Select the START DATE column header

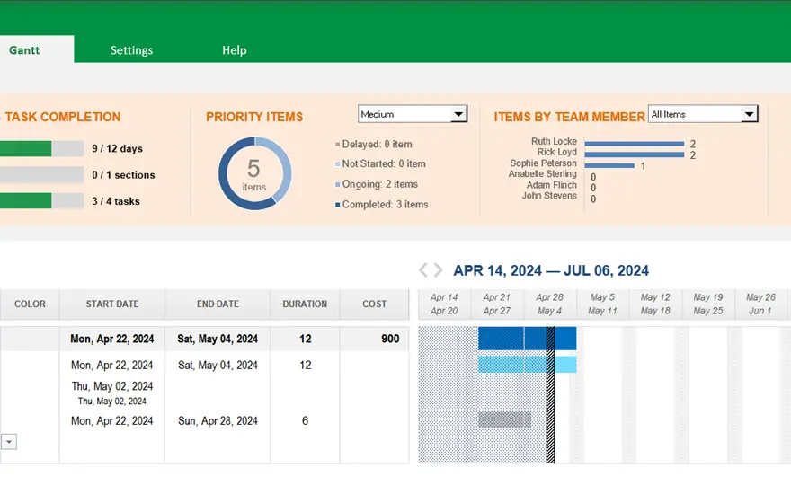point(112,304)
